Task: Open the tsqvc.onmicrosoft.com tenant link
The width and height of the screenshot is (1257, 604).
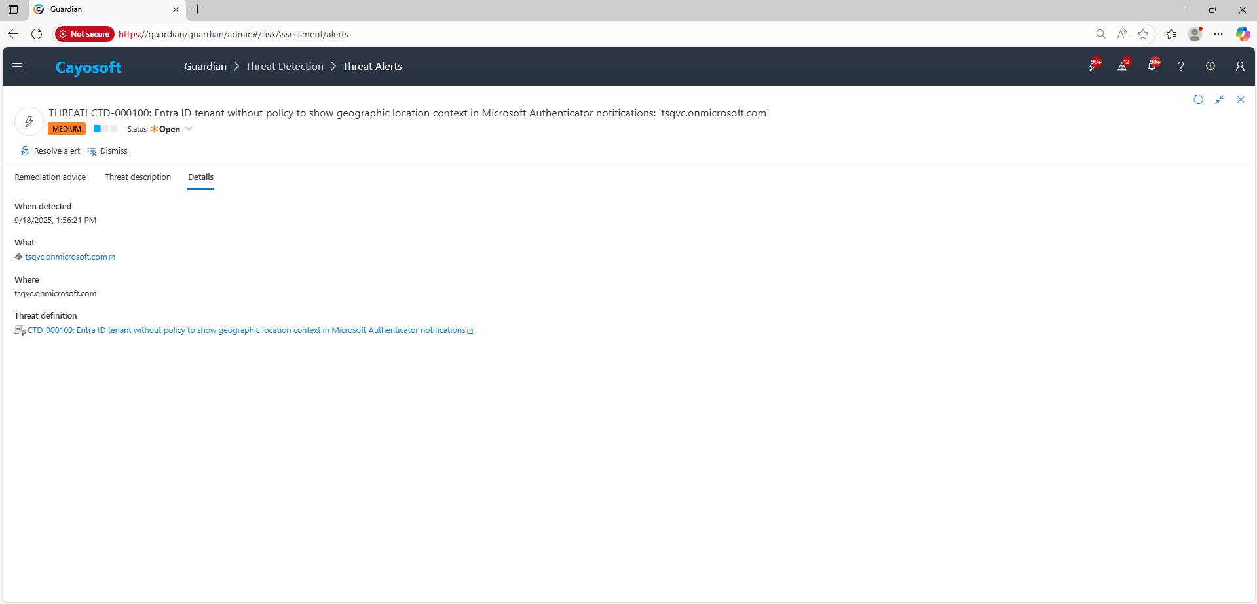Action: click(x=66, y=257)
